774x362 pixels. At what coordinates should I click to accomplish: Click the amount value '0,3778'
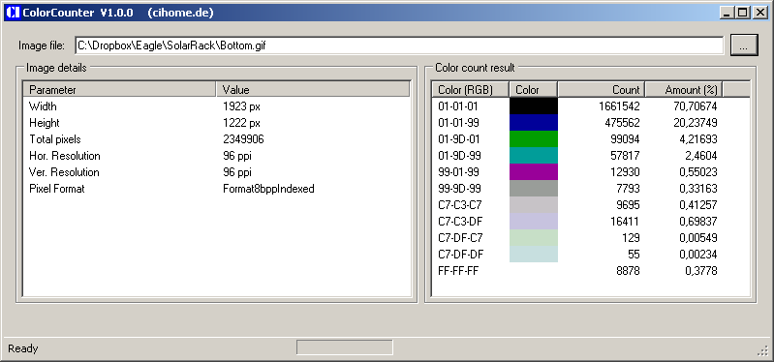point(701,271)
